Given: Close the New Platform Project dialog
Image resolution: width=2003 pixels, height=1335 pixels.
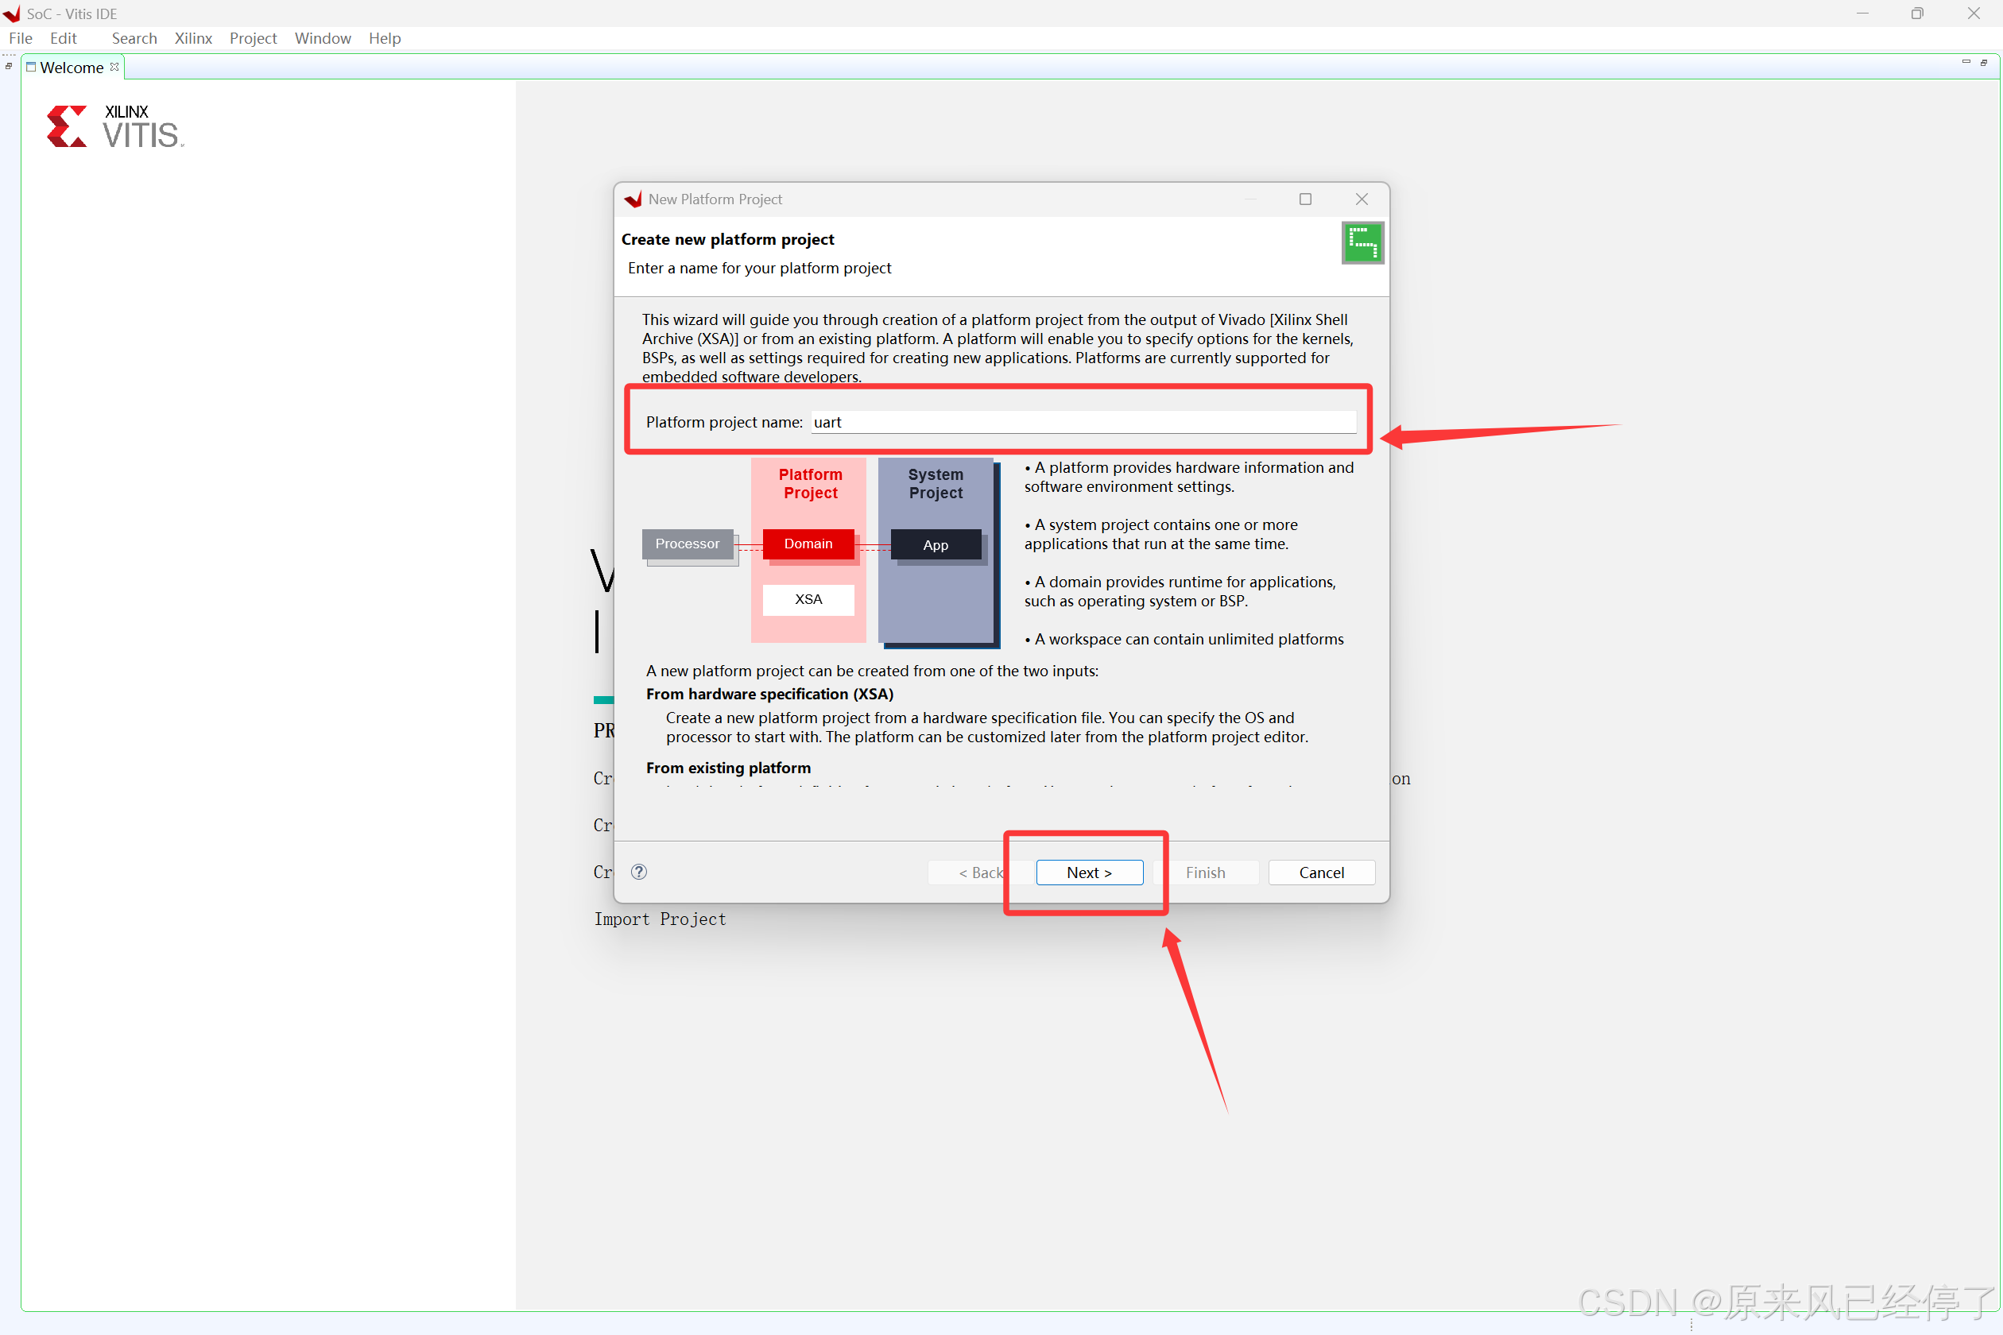Looking at the screenshot, I should [1361, 199].
